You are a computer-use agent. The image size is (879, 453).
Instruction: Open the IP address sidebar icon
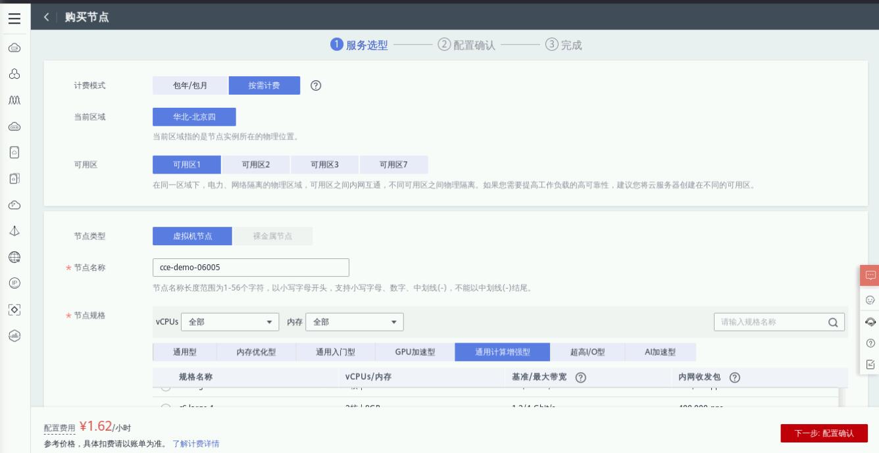14,283
